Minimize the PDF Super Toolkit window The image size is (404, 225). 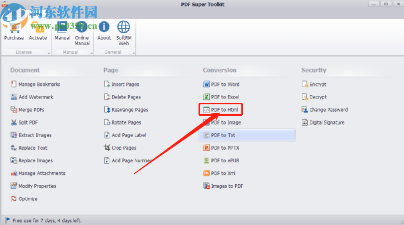point(374,4)
